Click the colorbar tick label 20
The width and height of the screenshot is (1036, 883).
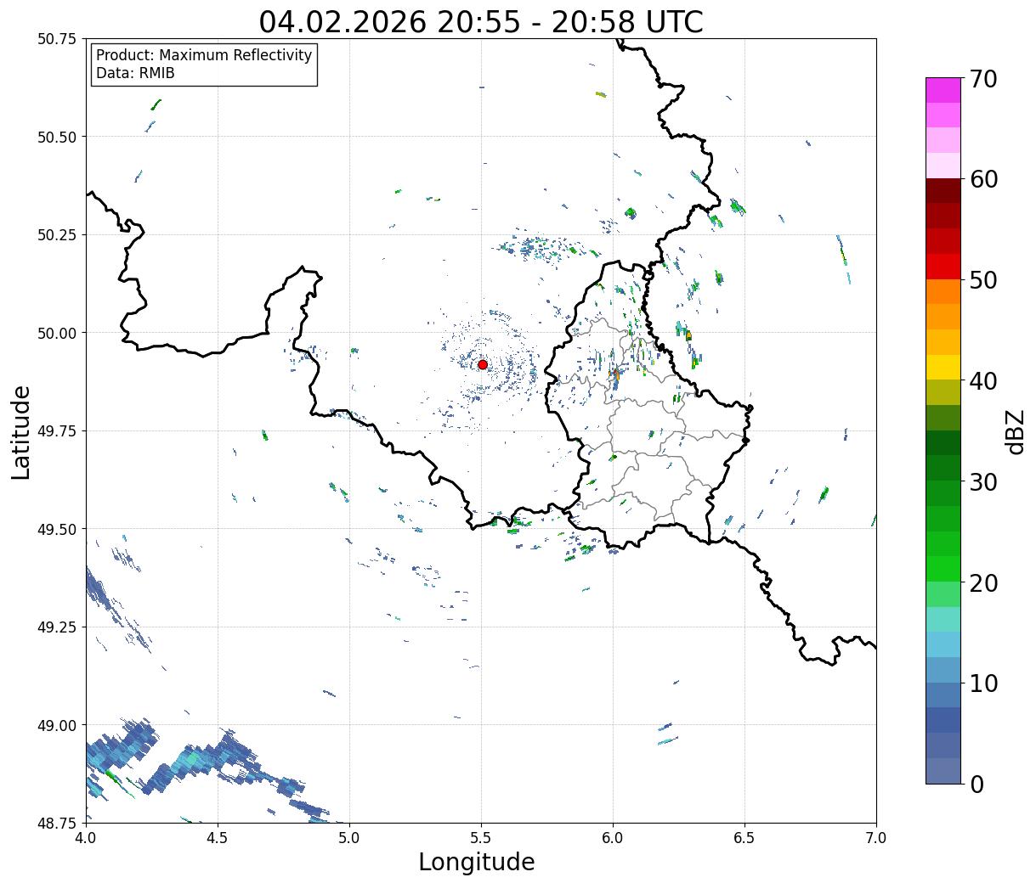click(x=983, y=583)
